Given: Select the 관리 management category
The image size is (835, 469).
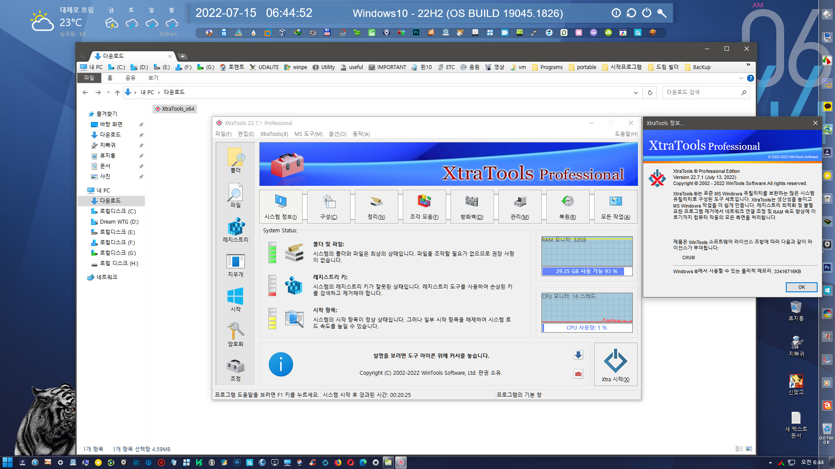Looking at the screenshot, I should coord(520,207).
